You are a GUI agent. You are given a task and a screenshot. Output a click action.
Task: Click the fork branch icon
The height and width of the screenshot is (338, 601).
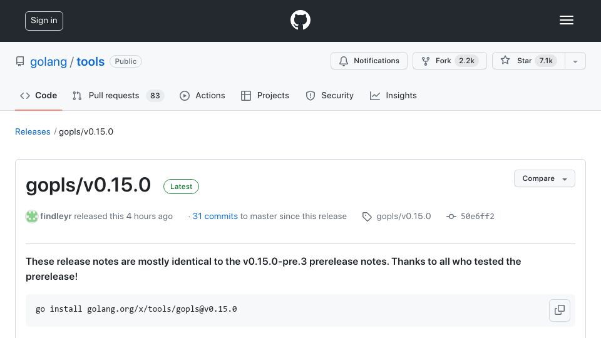(426, 61)
